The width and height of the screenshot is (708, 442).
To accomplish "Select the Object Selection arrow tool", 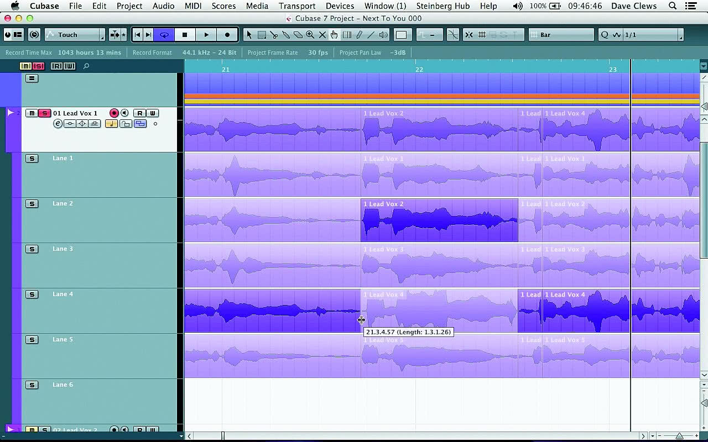I will pyautogui.click(x=249, y=35).
